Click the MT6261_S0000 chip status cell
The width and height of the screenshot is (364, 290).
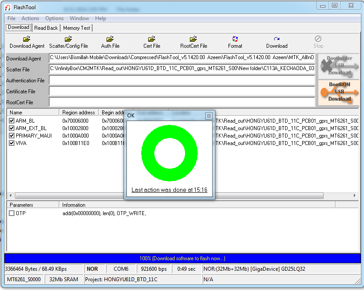point(24,279)
